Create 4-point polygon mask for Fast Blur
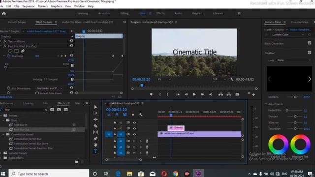Image resolution: width=315 pixels, height=177 pixels. [x=16, y=51]
